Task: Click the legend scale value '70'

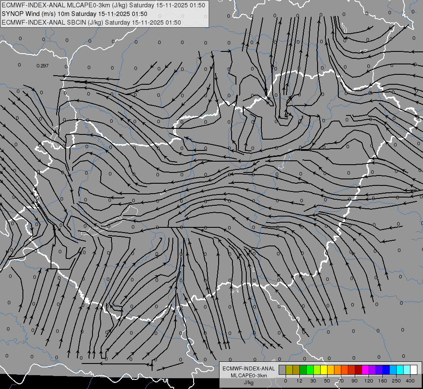Action: (x=341, y=381)
